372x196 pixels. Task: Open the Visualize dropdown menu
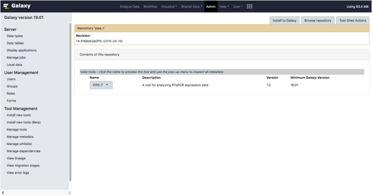click(x=169, y=6)
